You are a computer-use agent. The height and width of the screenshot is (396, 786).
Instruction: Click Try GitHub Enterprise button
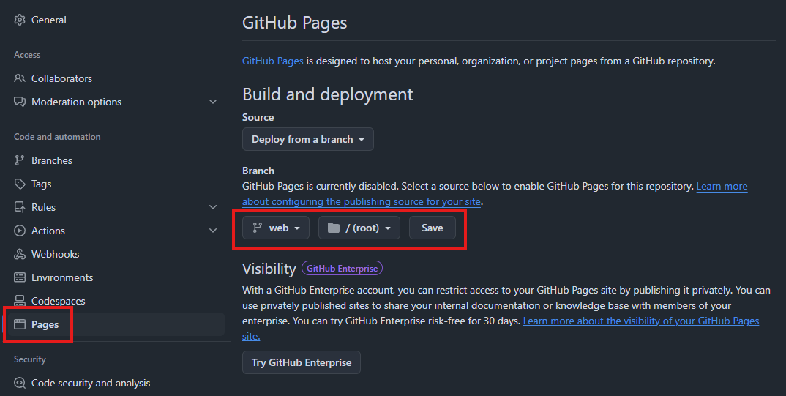[302, 362]
